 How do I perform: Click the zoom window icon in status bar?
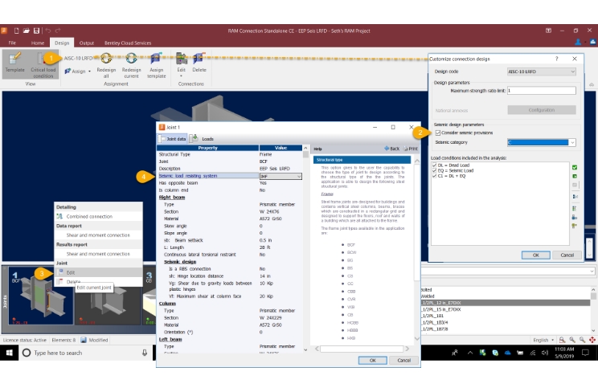click(x=562, y=340)
